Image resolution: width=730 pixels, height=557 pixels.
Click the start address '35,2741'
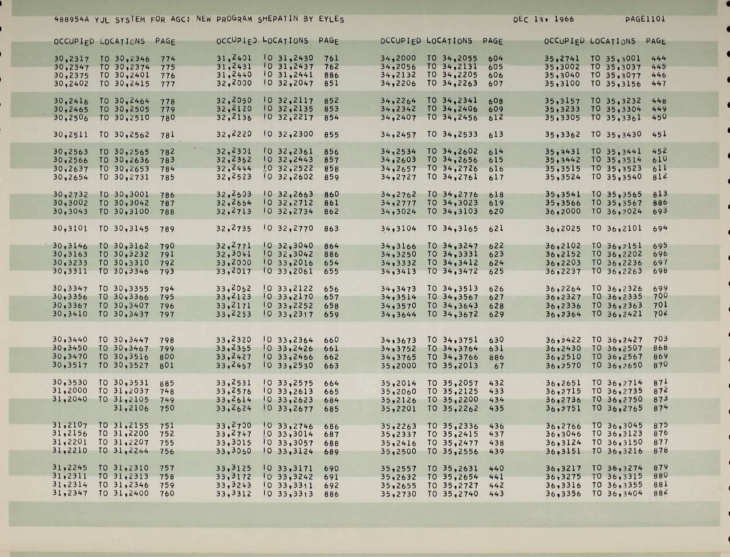[562, 58]
